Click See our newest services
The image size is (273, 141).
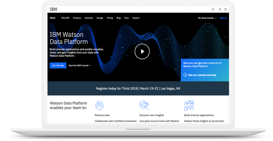[202, 75]
